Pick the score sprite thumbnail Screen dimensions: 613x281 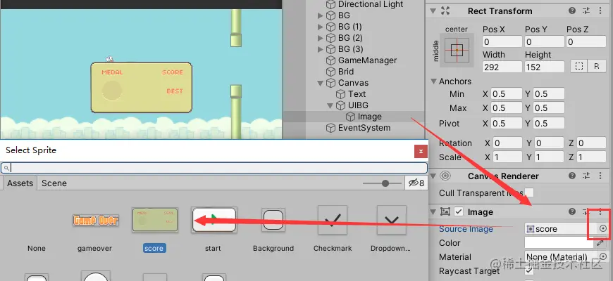155,220
